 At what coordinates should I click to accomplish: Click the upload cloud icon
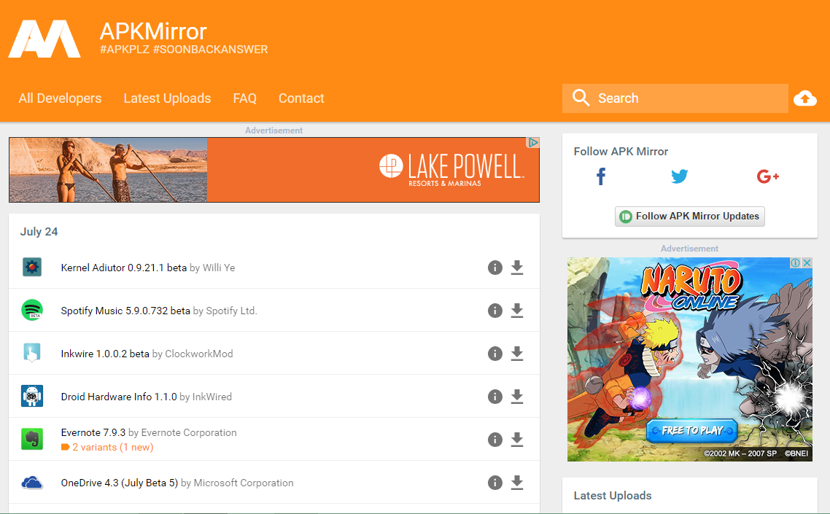[x=805, y=98]
